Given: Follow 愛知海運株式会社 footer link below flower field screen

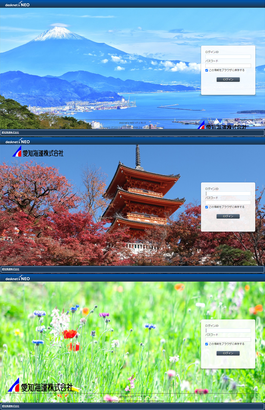Looking at the screenshot, I should pyautogui.click(x=10, y=406).
